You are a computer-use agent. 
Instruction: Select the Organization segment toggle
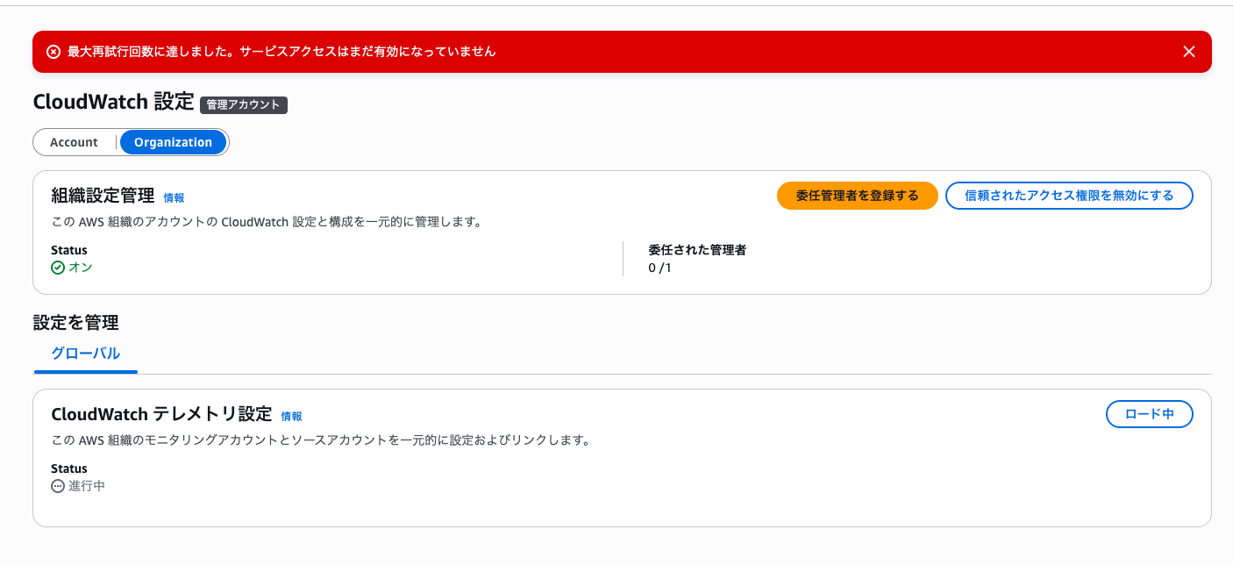(173, 142)
